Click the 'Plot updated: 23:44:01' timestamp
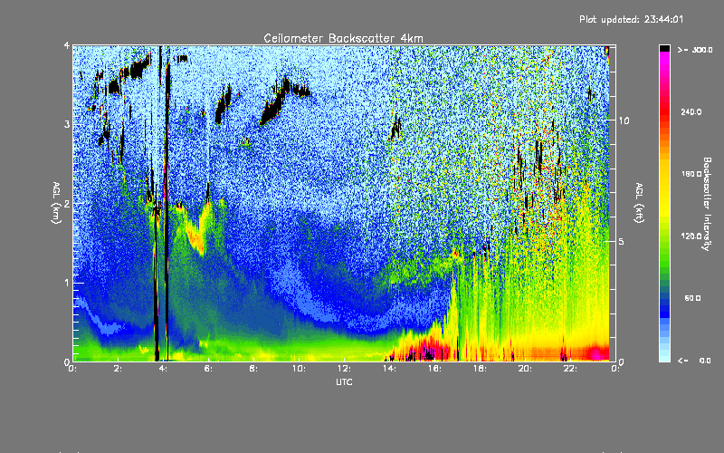Screen dimensions: 724x453 [631, 19]
